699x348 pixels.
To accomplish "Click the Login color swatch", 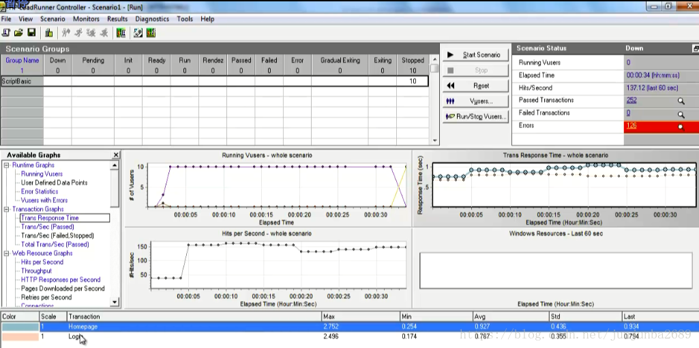I will [x=20, y=337].
